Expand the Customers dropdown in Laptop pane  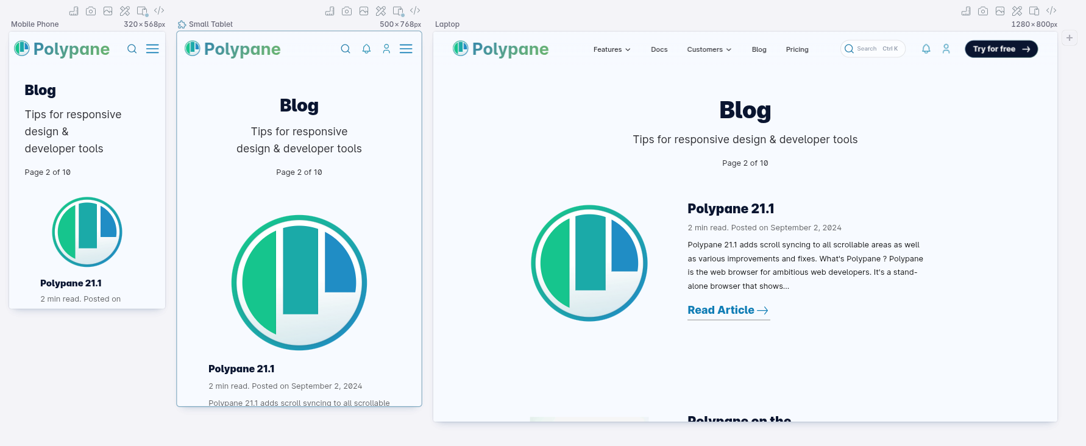click(709, 49)
